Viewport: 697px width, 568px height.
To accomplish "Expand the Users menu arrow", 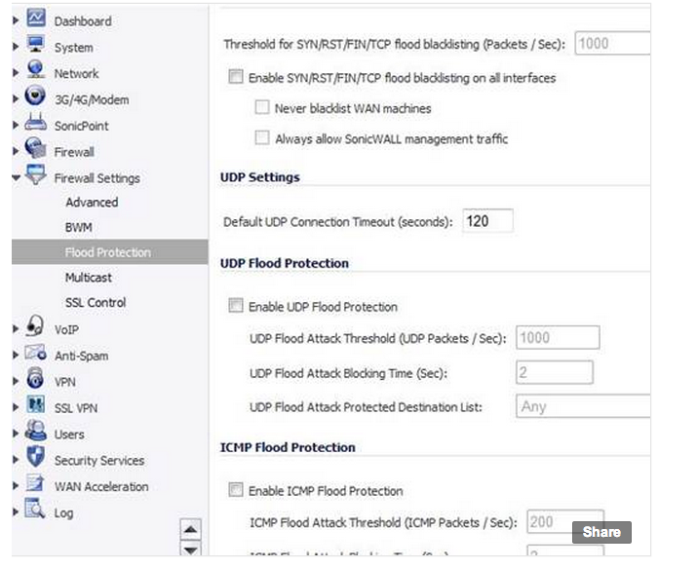I will (x=16, y=434).
